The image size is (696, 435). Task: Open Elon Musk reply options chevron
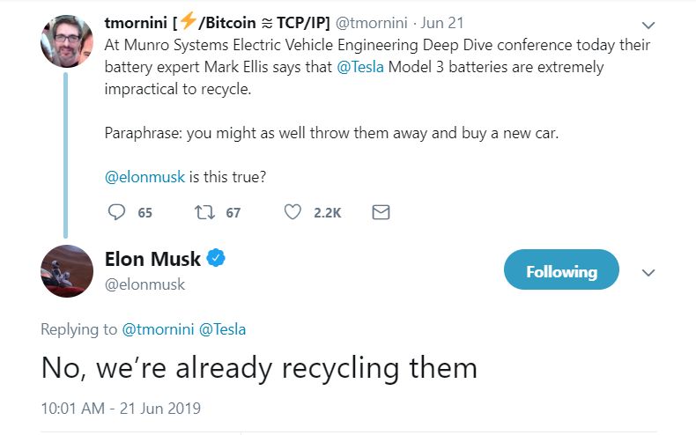(649, 272)
